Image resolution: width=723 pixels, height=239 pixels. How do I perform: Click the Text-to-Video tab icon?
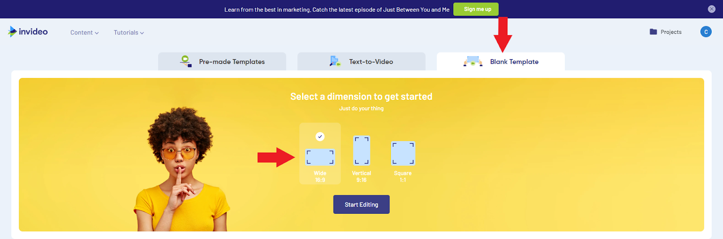click(335, 61)
